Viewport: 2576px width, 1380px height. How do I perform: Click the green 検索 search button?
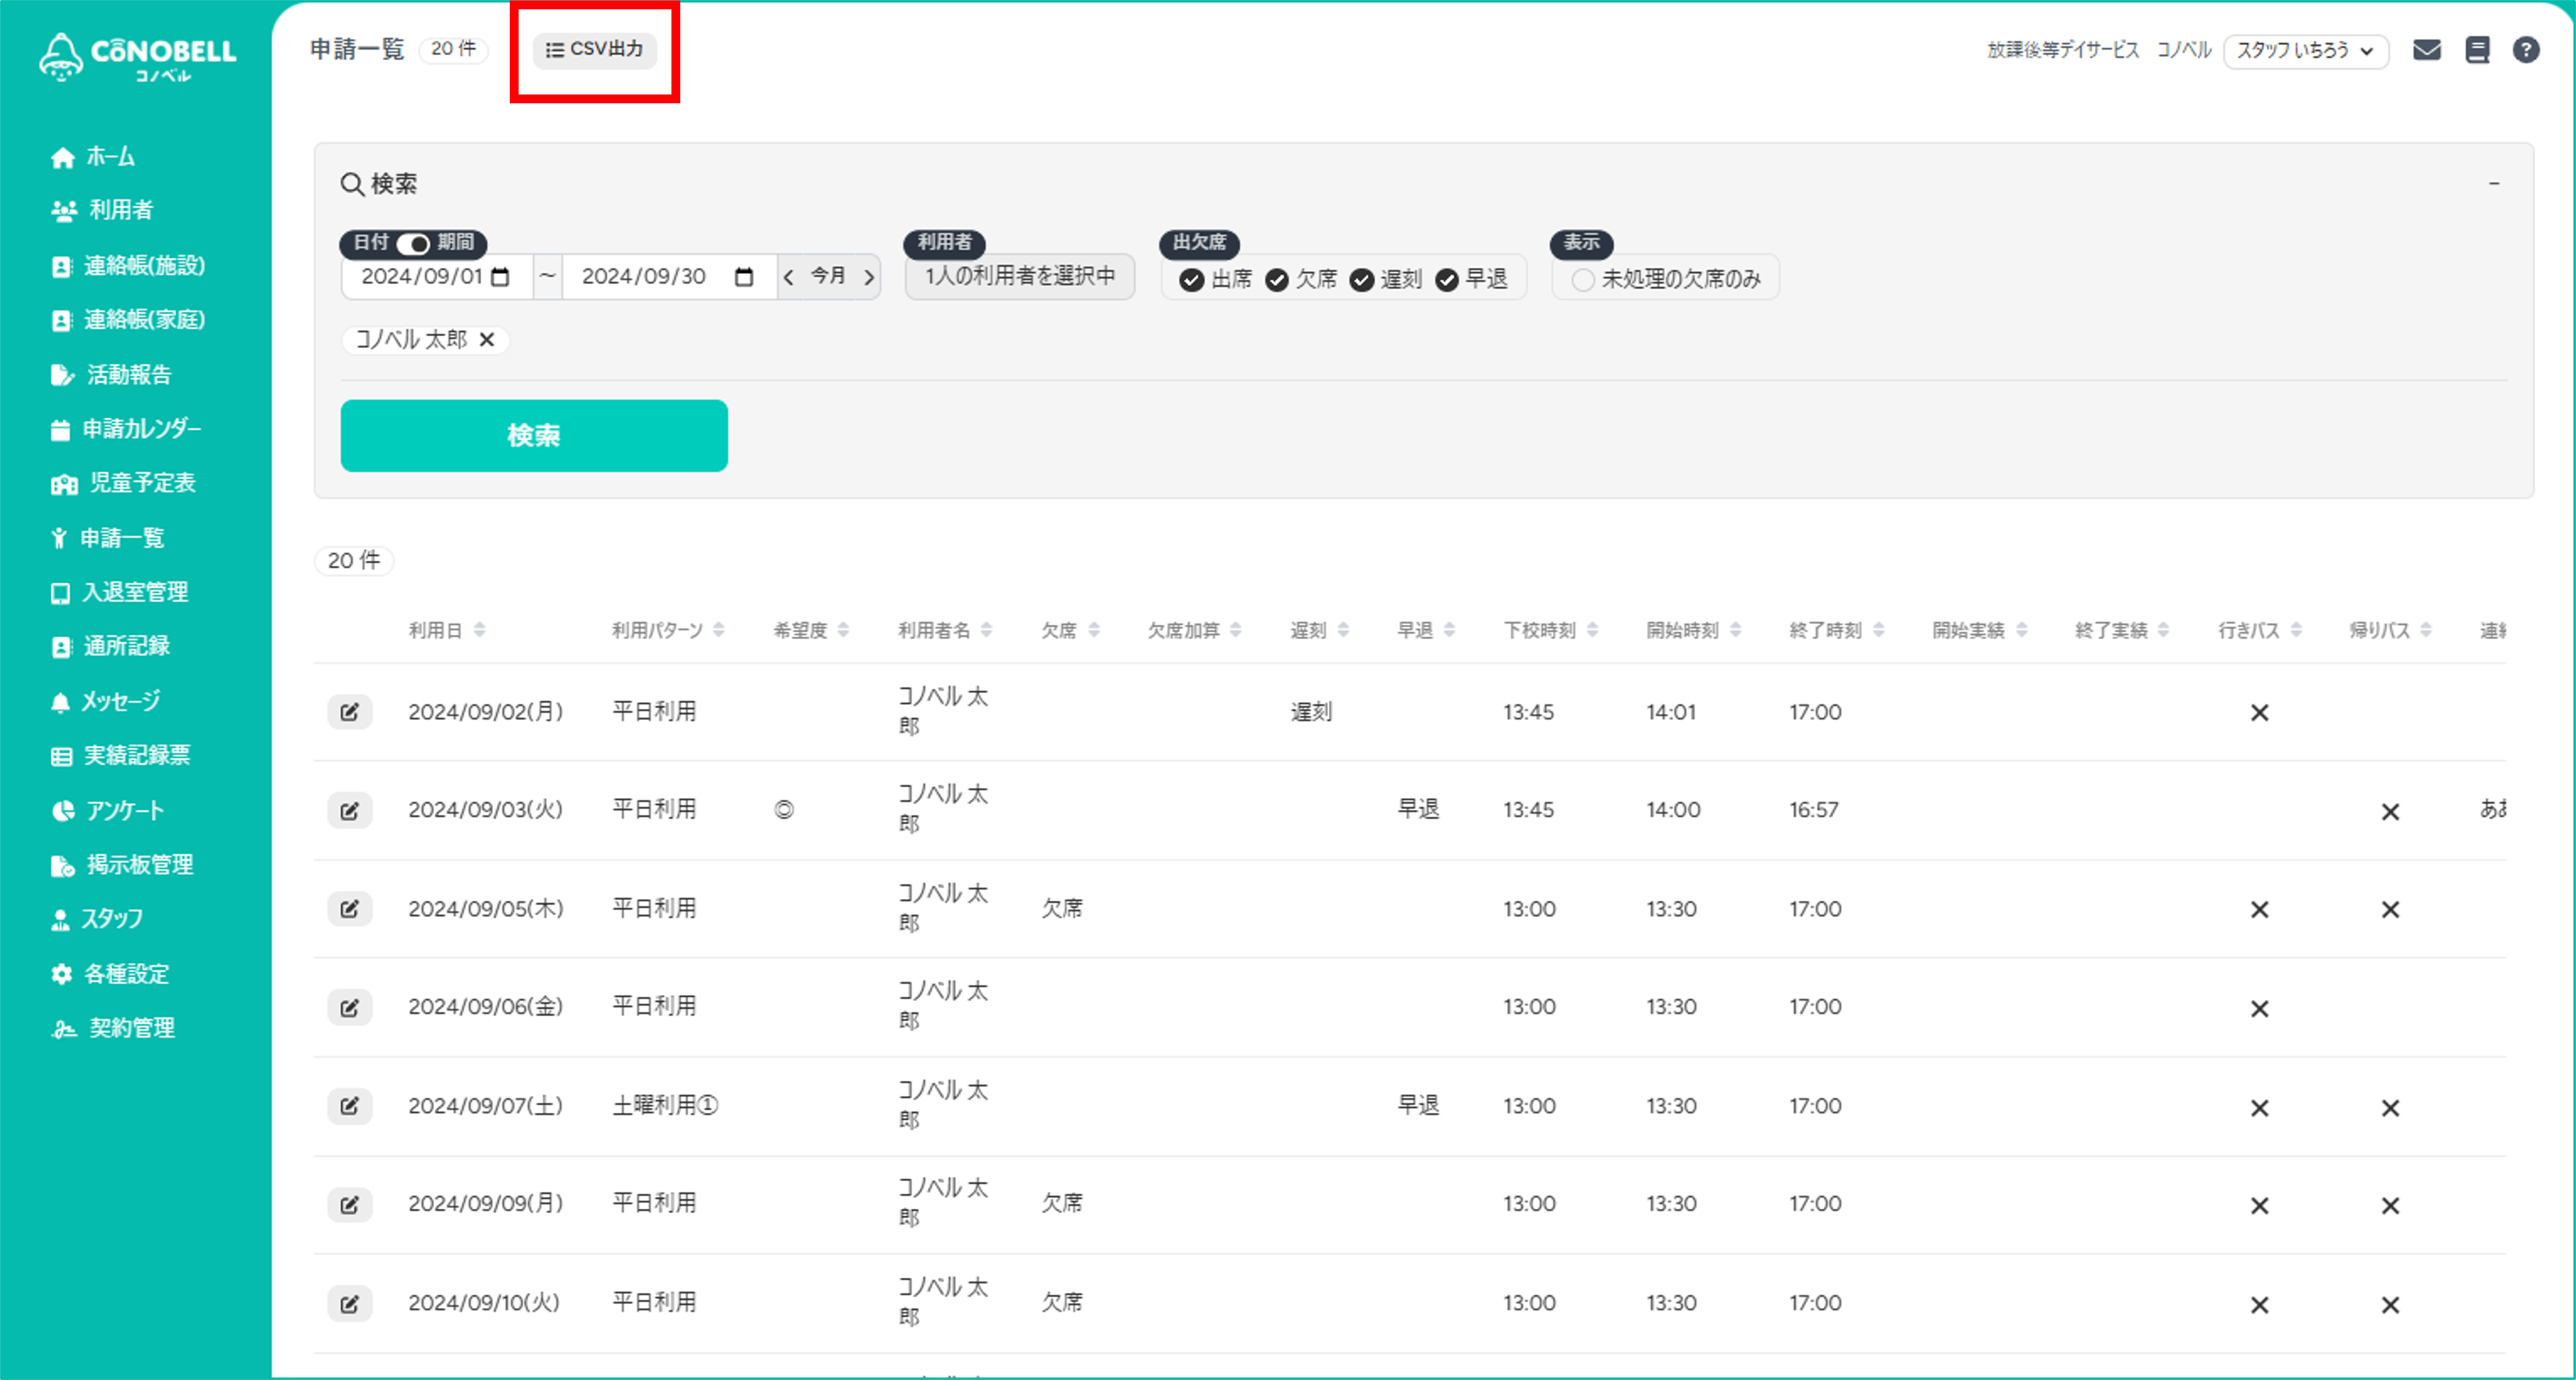[x=534, y=436]
